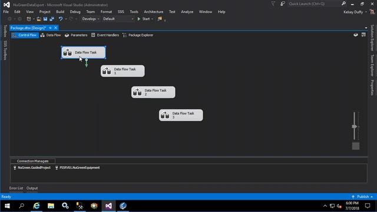Click the fit-view box below the zoom slider
This screenshot has width=377, height=212.
click(x=356, y=146)
